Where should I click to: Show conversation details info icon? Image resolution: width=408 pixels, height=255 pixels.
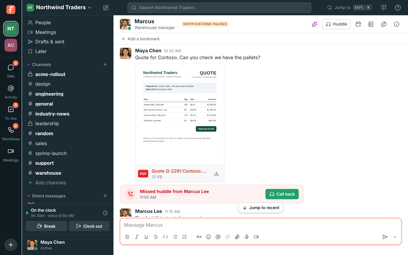[x=396, y=24]
